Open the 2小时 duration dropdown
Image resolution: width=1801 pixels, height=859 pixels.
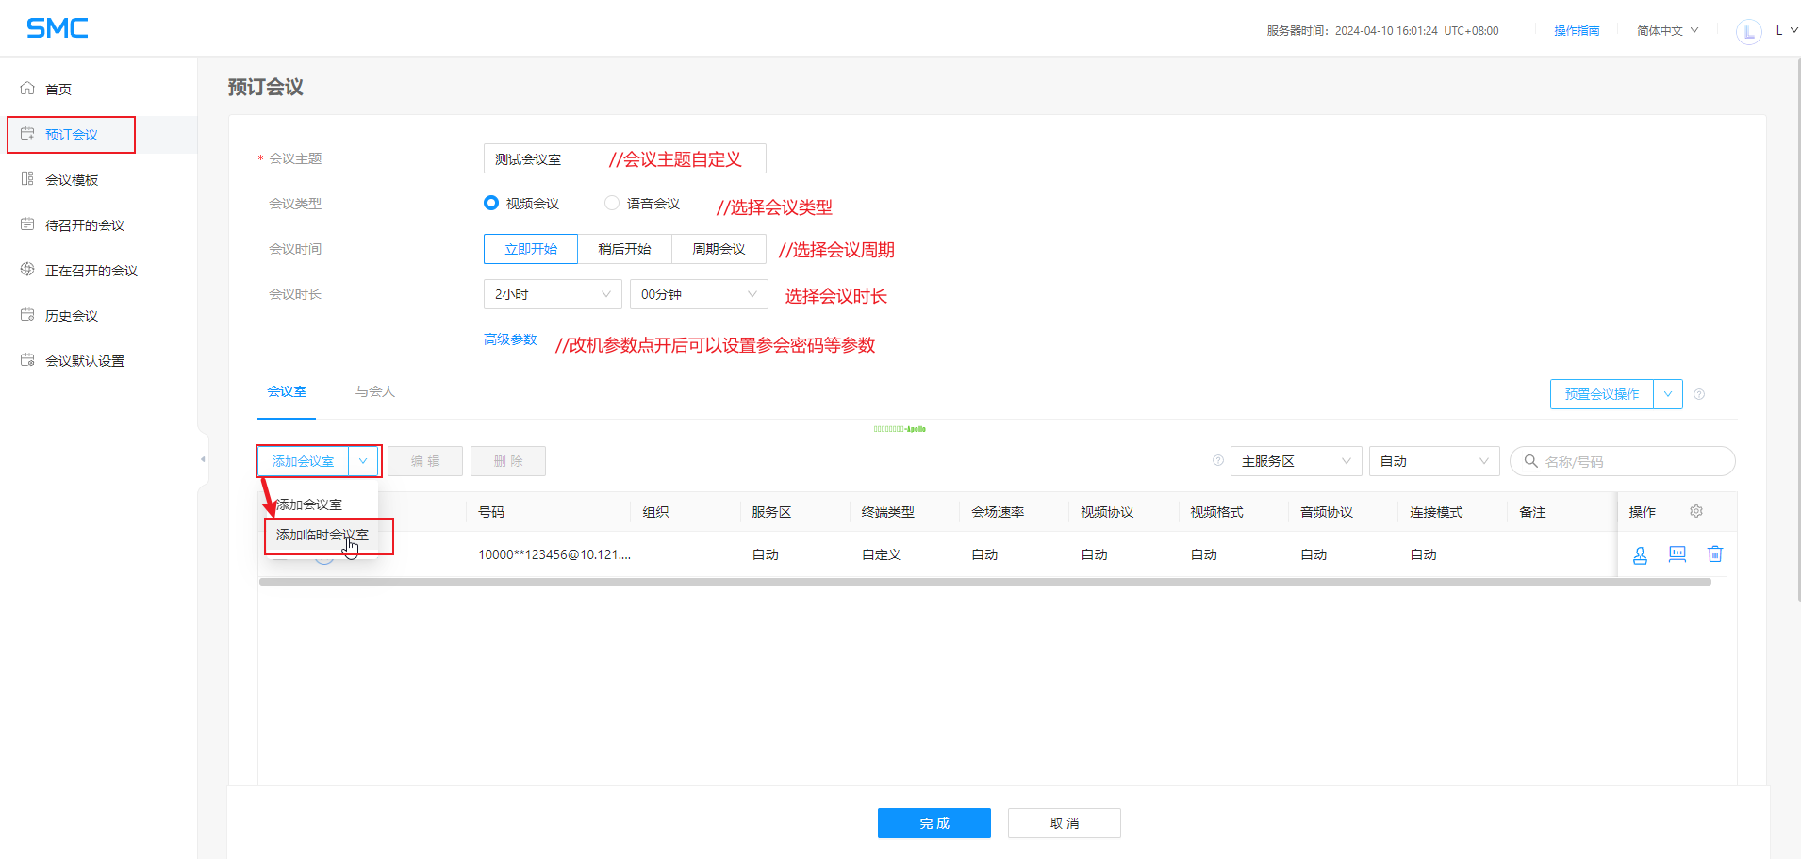(x=552, y=294)
